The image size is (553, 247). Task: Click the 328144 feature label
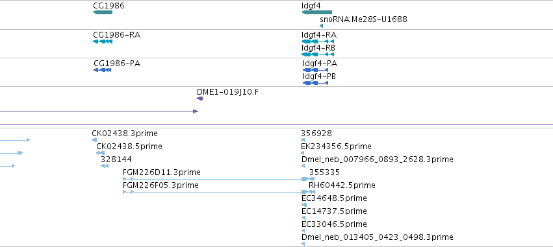point(116,159)
